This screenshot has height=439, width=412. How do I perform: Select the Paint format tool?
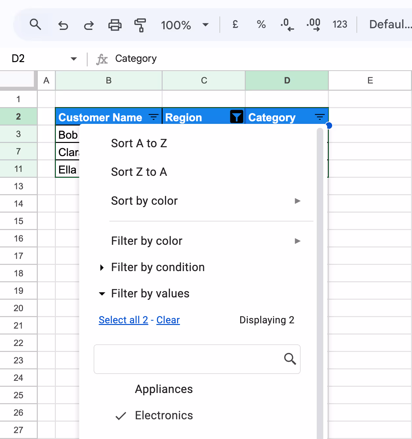pos(140,24)
